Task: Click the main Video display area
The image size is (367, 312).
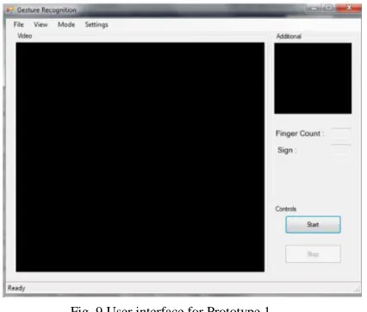Action: 140,157
